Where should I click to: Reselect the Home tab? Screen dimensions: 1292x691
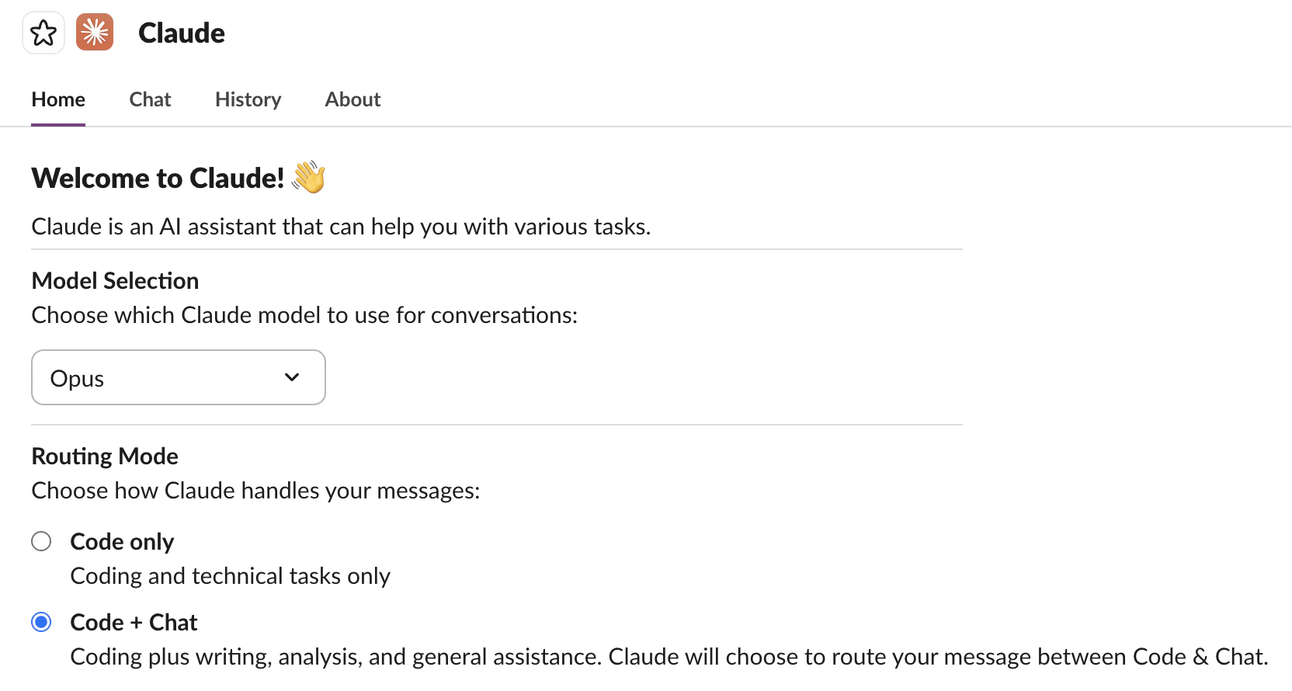pyautogui.click(x=57, y=99)
